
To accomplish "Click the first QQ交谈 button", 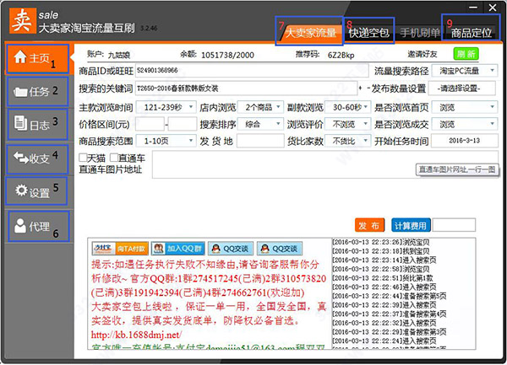I will [x=231, y=249].
